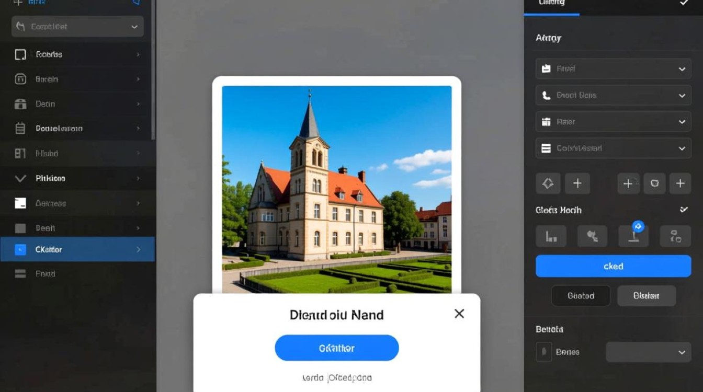Viewport: 703px width, 392px height.
Task: Click the bar chart icon button
Action: [x=551, y=236]
